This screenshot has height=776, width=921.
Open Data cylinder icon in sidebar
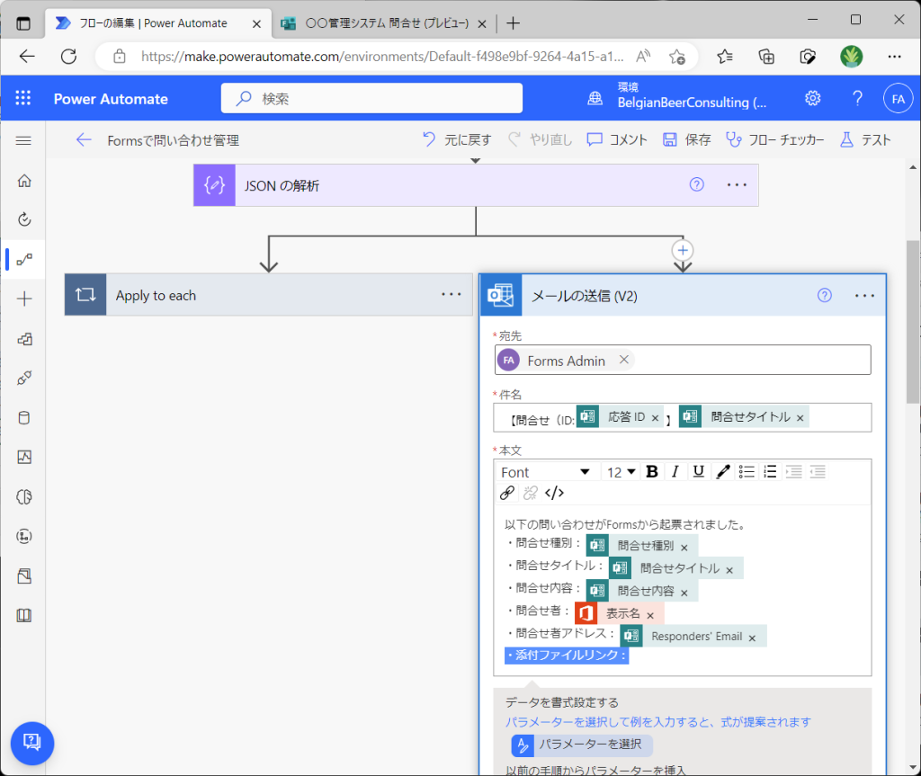24,417
